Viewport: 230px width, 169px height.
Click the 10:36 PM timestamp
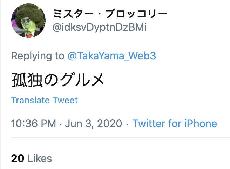click(33, 123)
